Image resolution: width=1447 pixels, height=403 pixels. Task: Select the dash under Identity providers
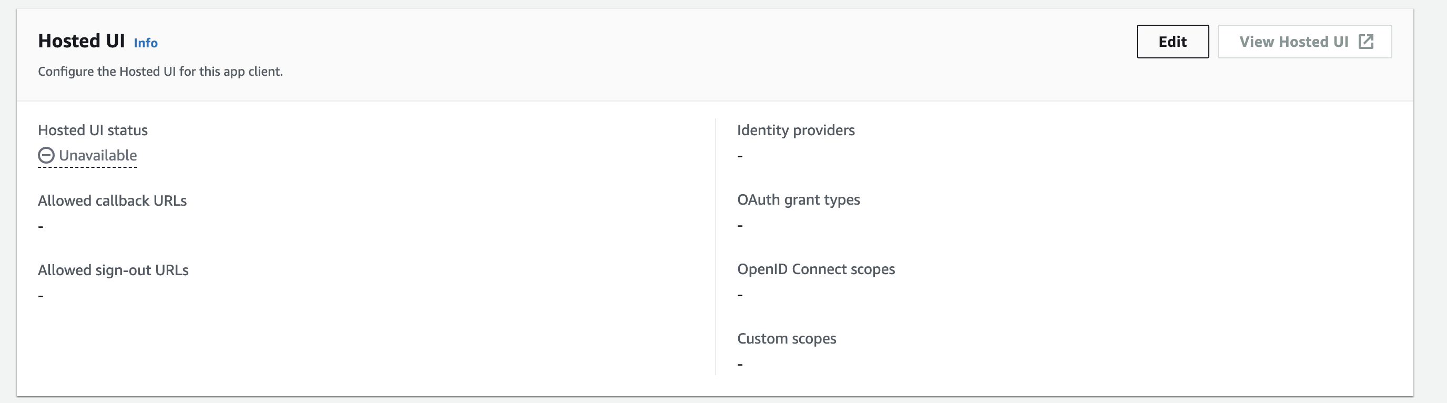point(740,156)
